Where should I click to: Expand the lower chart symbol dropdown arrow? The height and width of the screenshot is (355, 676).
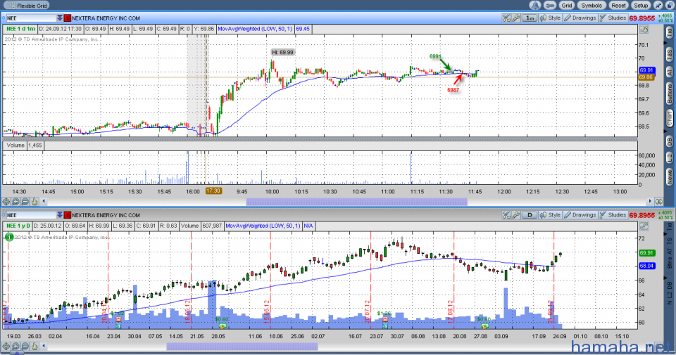59,215
